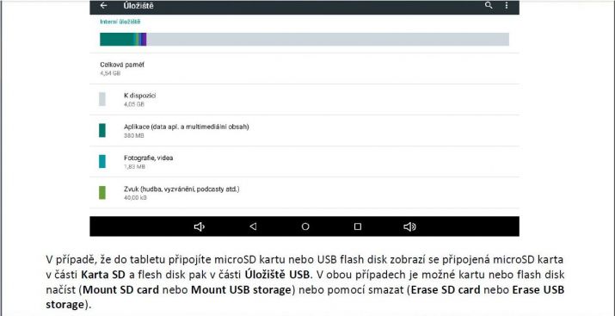The height and width of the screenshot is (316, 615).
Task: Tap the circular Home navigation button
Action: pos(305,226)
